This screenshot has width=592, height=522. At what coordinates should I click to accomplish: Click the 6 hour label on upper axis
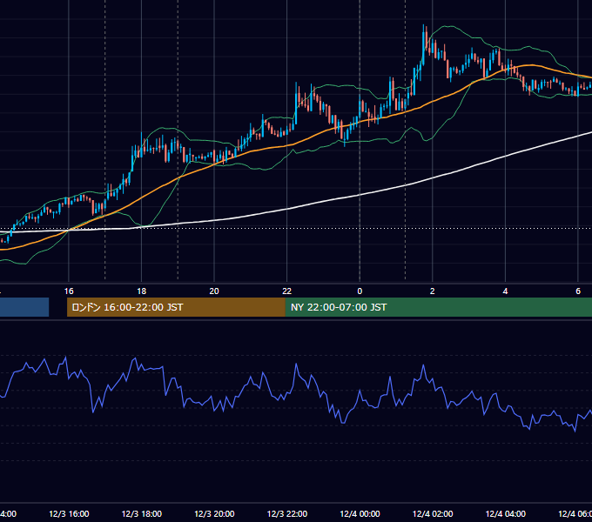click(578, 291)
